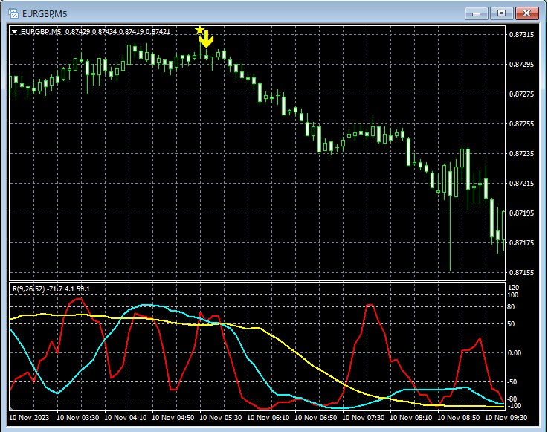Click the yellow star marker above candle
Screen dimensions: 548x432
point(199,30)
